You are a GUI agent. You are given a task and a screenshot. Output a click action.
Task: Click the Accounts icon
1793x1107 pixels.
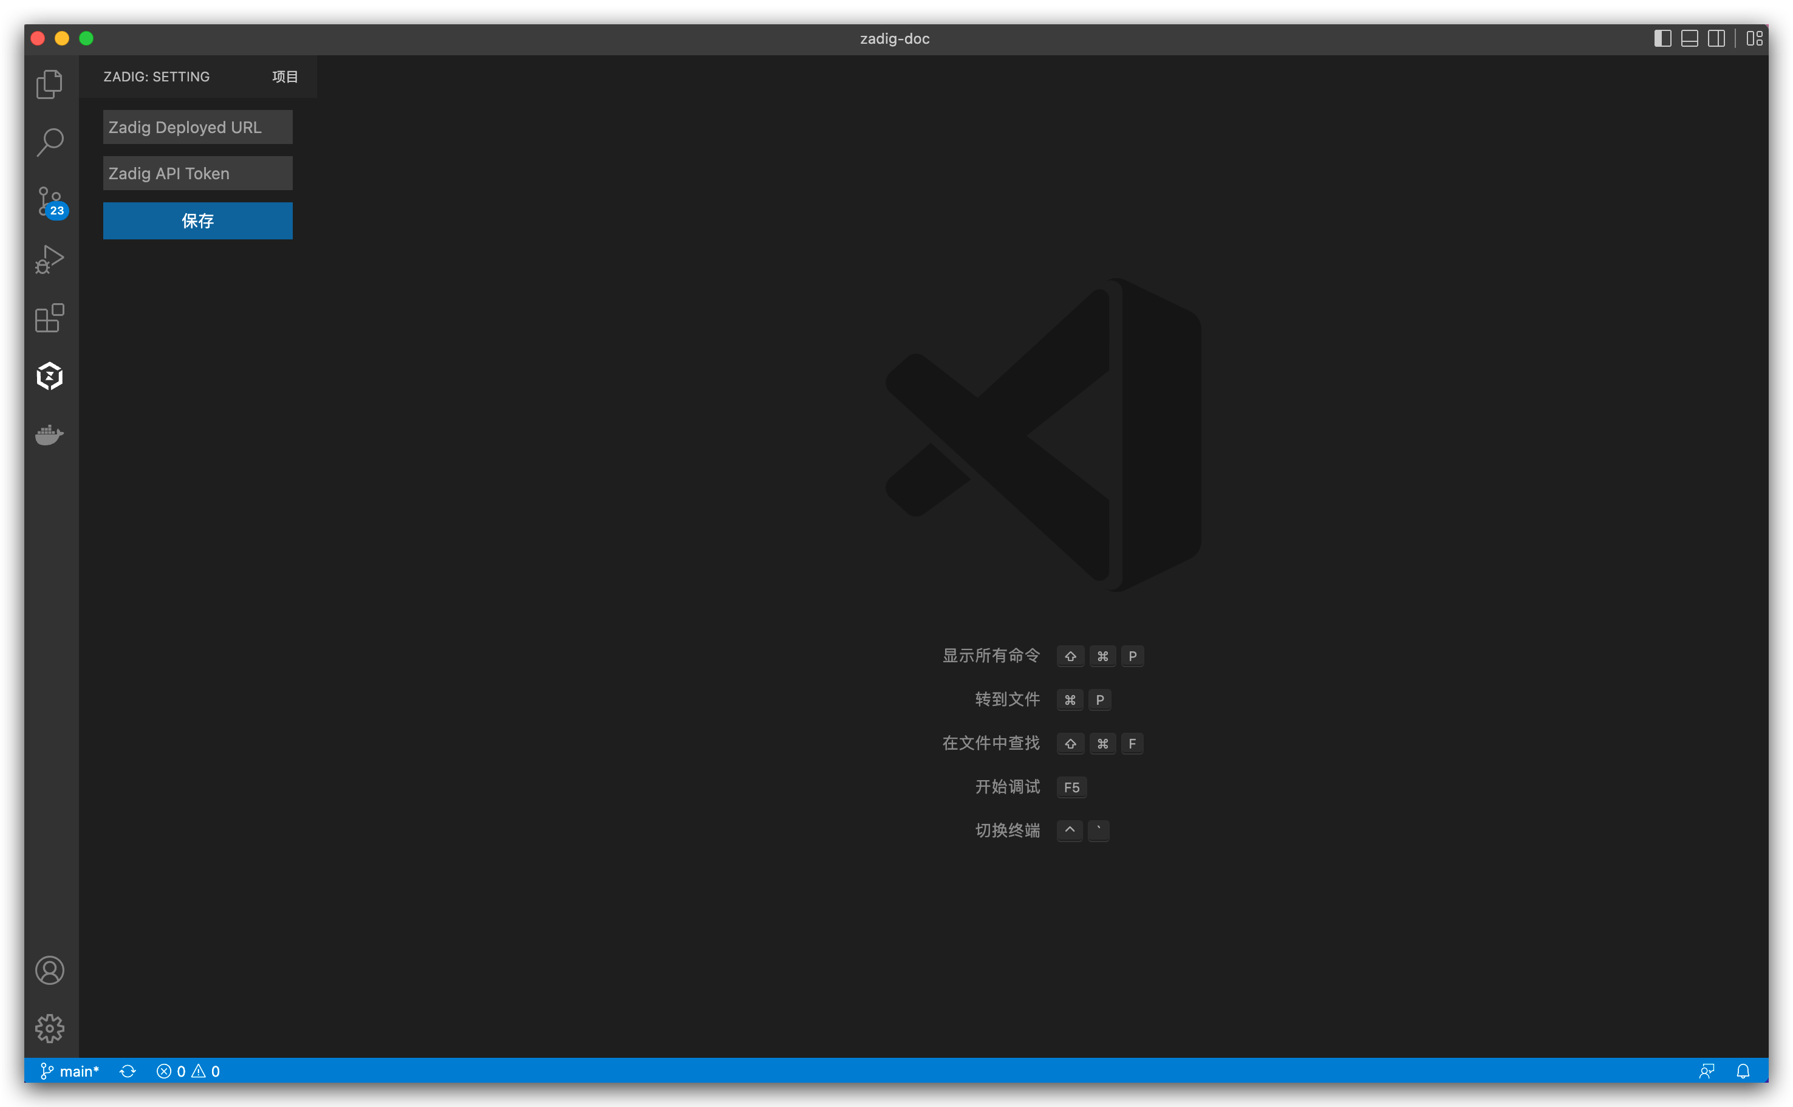49,970
